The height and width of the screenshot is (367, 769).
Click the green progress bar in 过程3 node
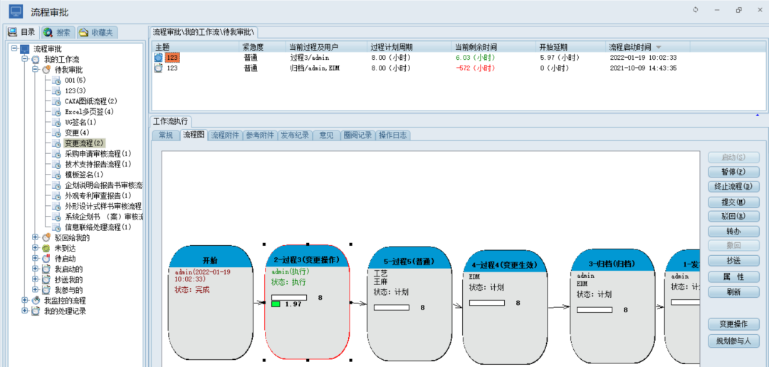275,304
